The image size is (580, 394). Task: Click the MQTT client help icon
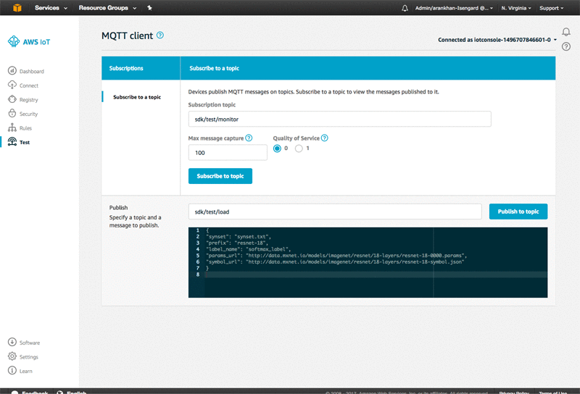tap(160, 35)
